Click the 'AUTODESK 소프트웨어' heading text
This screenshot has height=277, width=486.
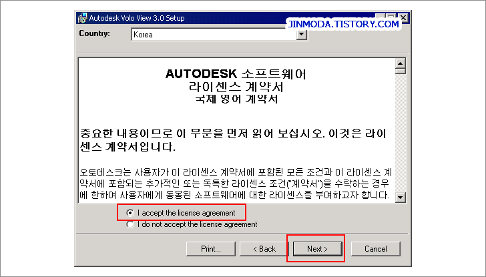pos(236,74)
